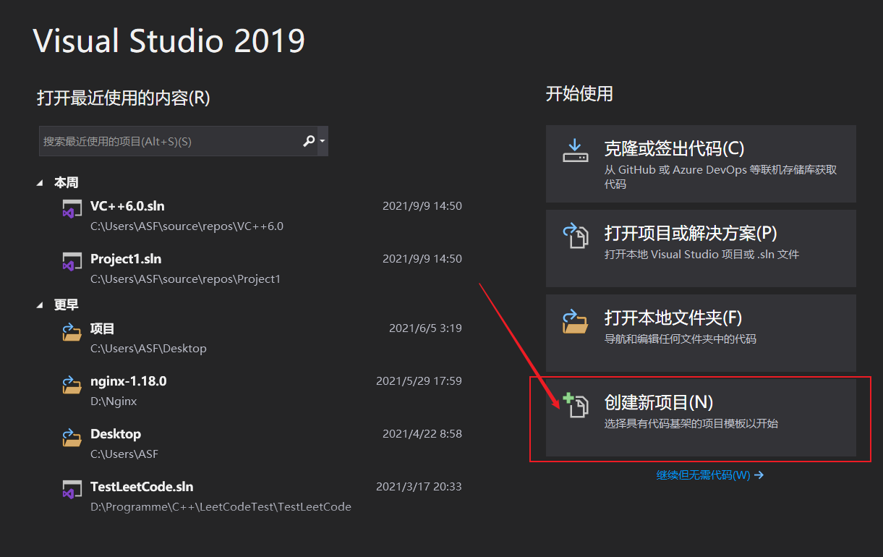The image size is (883, 557).
Task: Click the Desktop folder icon
Action: pos(71,437)
